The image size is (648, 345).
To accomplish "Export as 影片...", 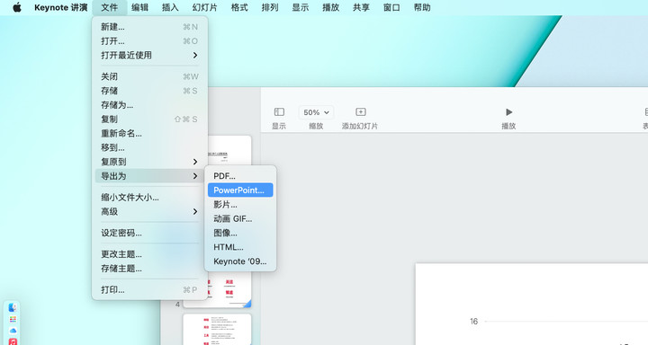I will (x=240, y=204).
